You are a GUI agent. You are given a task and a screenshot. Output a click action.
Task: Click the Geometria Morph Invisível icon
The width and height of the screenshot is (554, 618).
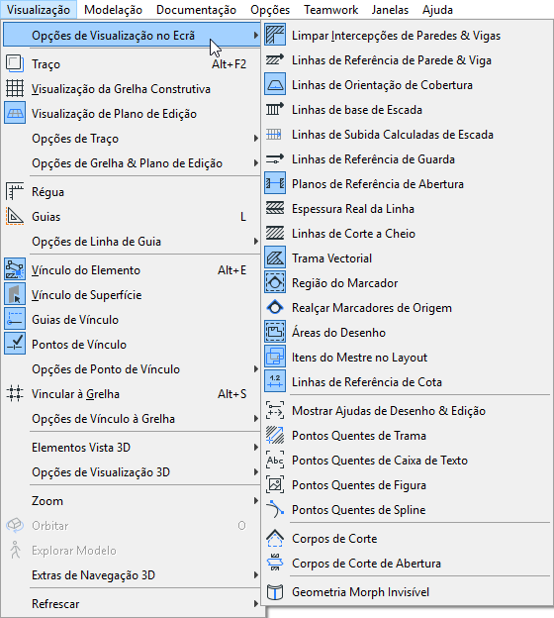pyautogui.click(x=275, y=592)
